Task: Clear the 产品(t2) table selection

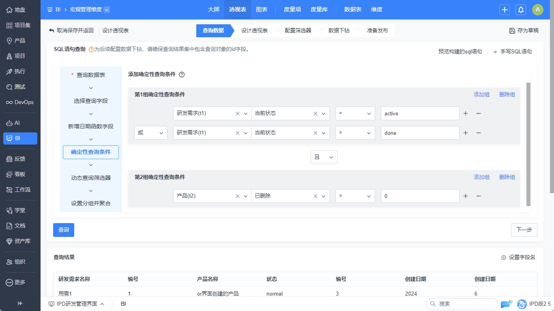Action: click(238, 196)
